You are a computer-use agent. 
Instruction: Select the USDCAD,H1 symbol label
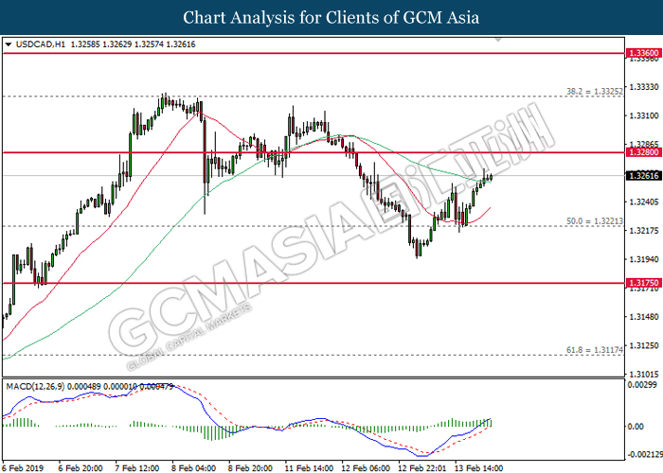click(x=40, y=44)
